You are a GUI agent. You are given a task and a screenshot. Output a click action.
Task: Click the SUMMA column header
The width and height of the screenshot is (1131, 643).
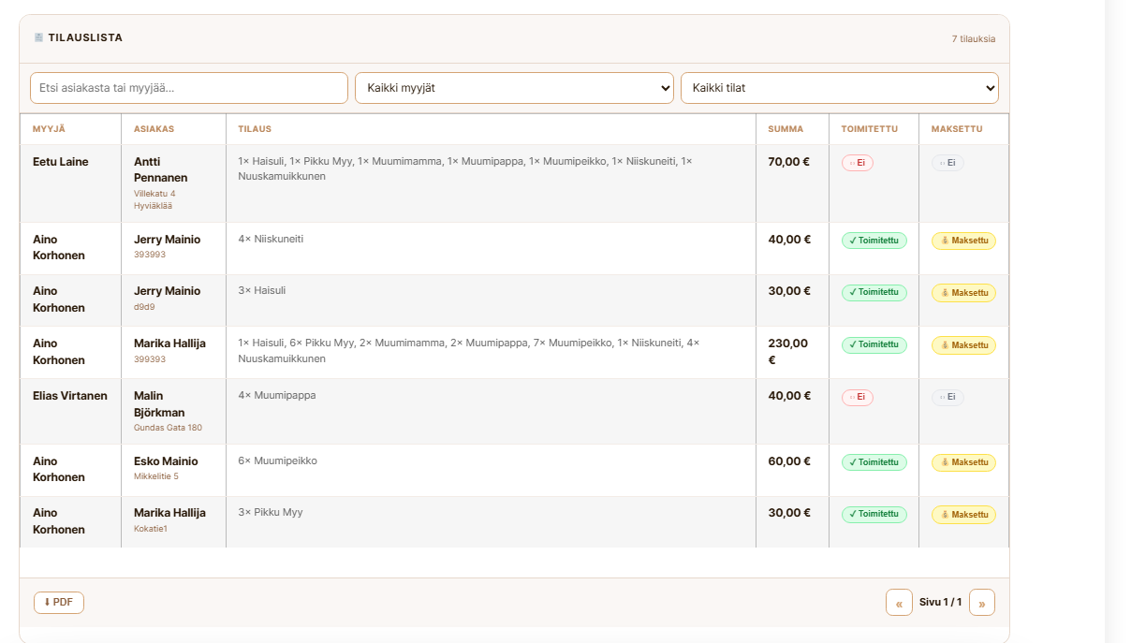click(x=786, y=129)
